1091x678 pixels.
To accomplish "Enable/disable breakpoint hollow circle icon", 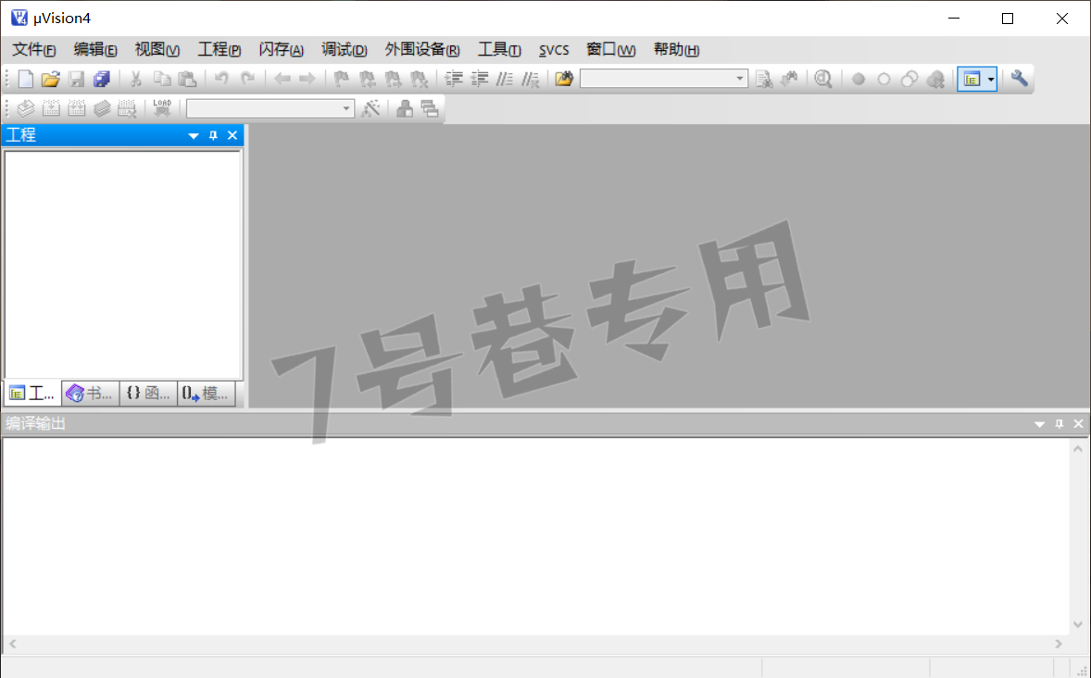I will pos(884,80).
